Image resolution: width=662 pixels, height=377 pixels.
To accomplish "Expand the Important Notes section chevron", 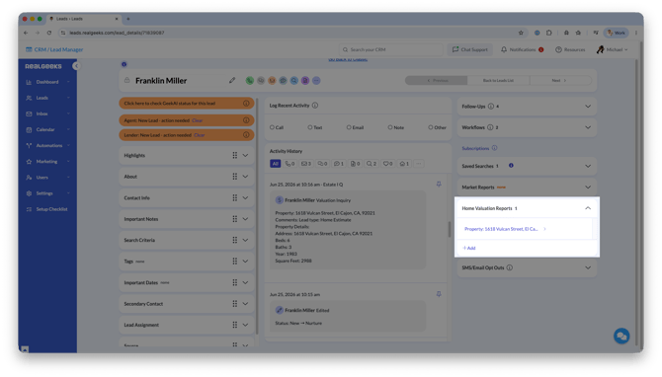I will 245,219.
